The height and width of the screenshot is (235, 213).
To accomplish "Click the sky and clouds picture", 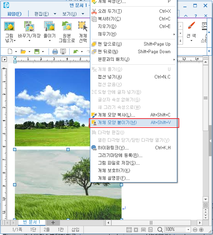I will 52,107.
